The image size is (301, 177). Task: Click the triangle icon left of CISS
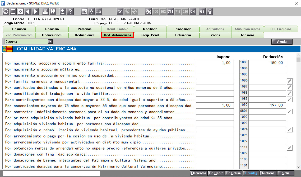(x=91, y=12)
